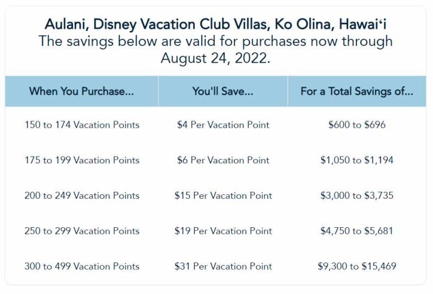Click the $15 Per Vacation Point cell
433x294 pixels.
[223, 196]
